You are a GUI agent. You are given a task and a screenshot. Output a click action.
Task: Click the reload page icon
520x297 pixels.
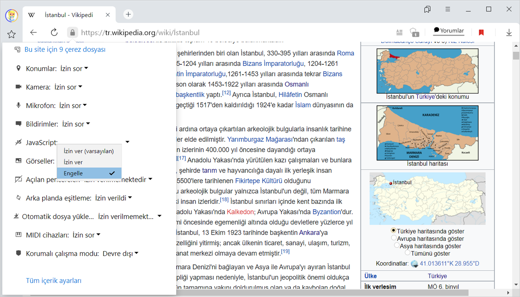point(54,33)
